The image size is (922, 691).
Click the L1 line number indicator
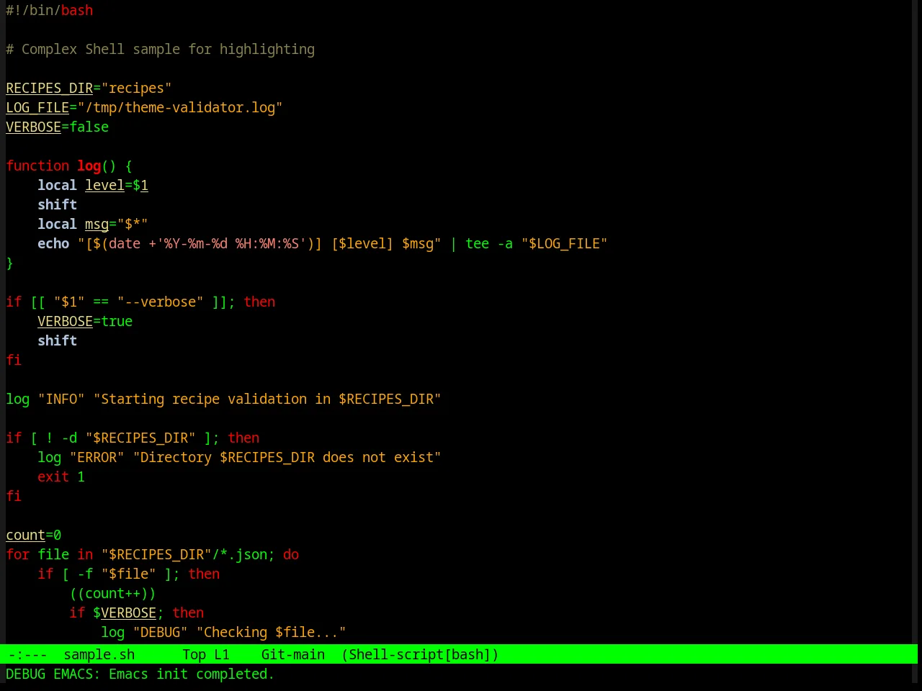coord(222,654)
